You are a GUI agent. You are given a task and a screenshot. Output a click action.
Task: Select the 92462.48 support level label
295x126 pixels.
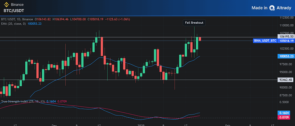pyautogui.click(x=286, y=80)
